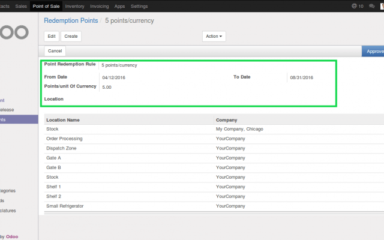Expand the Action dropdown
The width and height of the screenshot is (384, 240).
[x=214, y=36]
